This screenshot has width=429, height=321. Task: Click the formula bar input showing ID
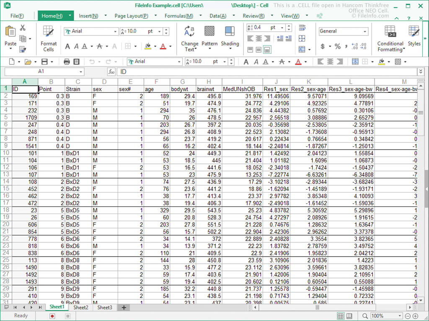(267, 72)
